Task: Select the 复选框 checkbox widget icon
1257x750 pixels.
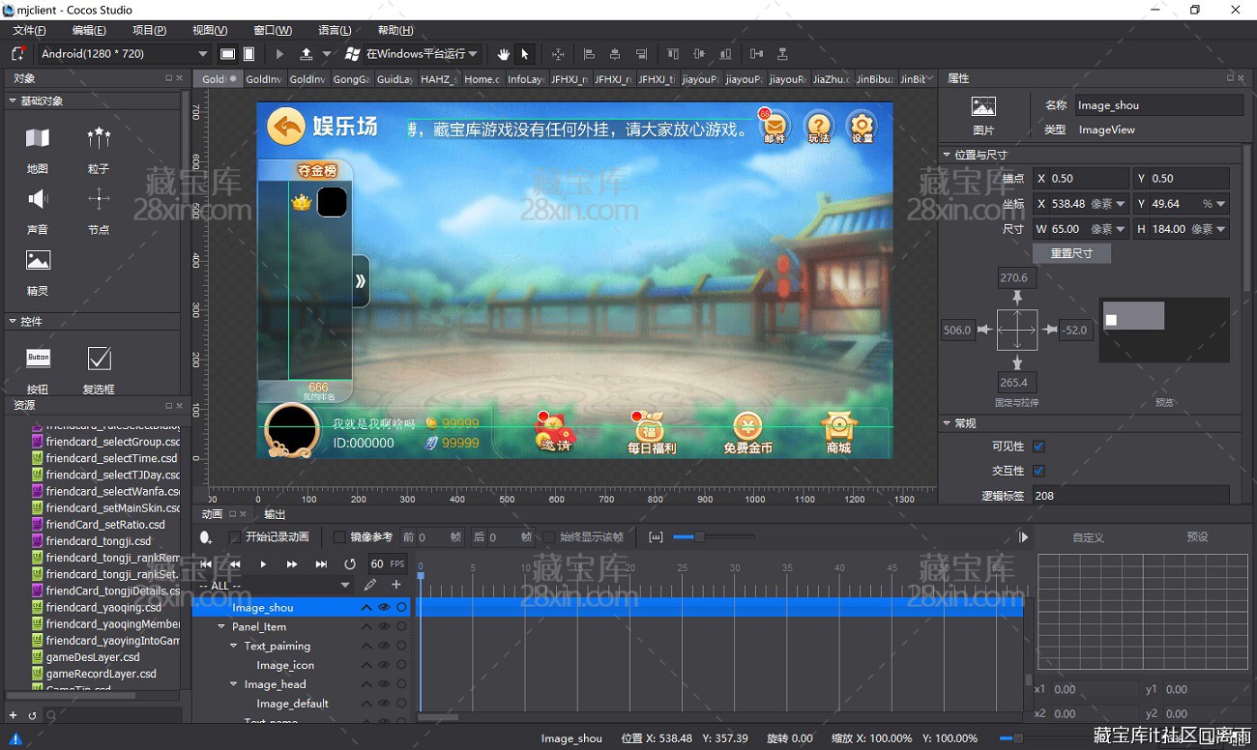Action: tap(99, 358)
